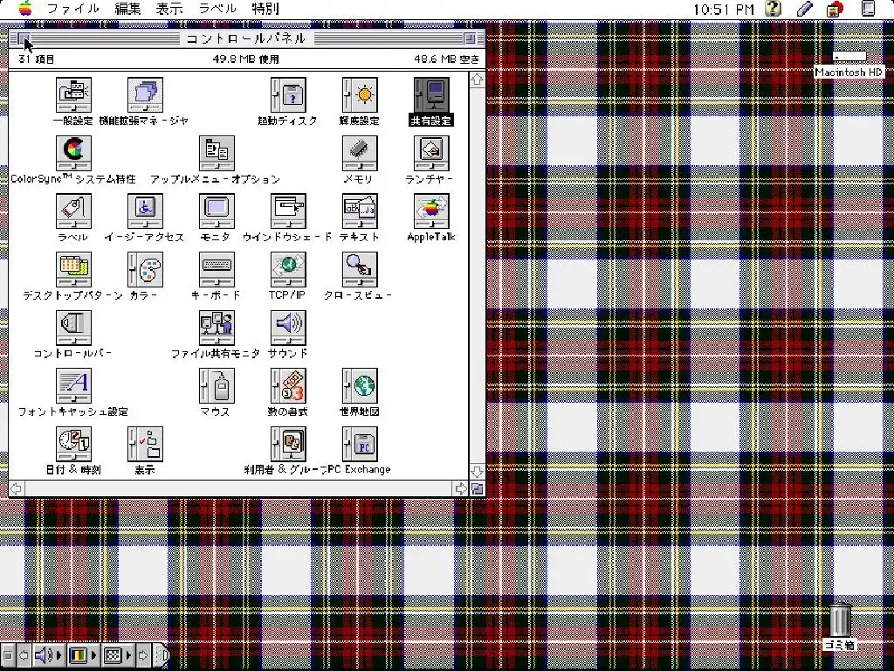Select the ゴミ箱 trash icon

tap(841, 620)
